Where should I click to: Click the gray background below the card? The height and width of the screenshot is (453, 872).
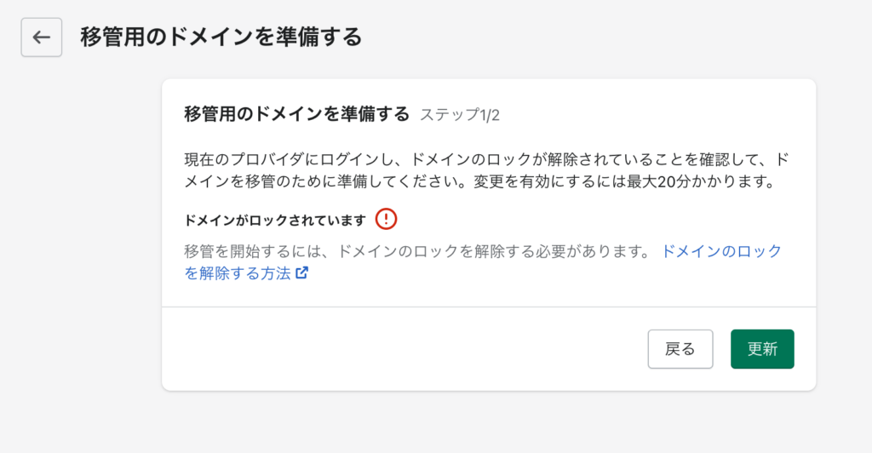489,422
